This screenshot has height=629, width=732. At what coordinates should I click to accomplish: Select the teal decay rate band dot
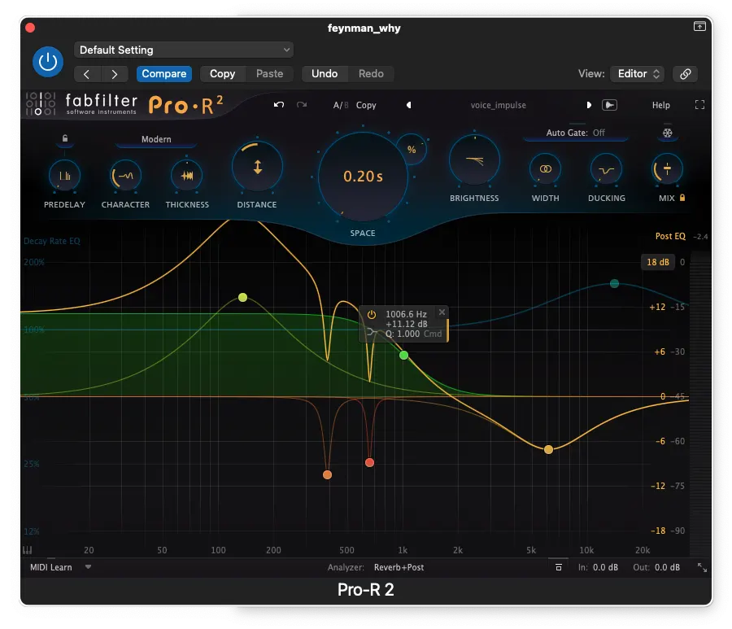click(615, 283)
